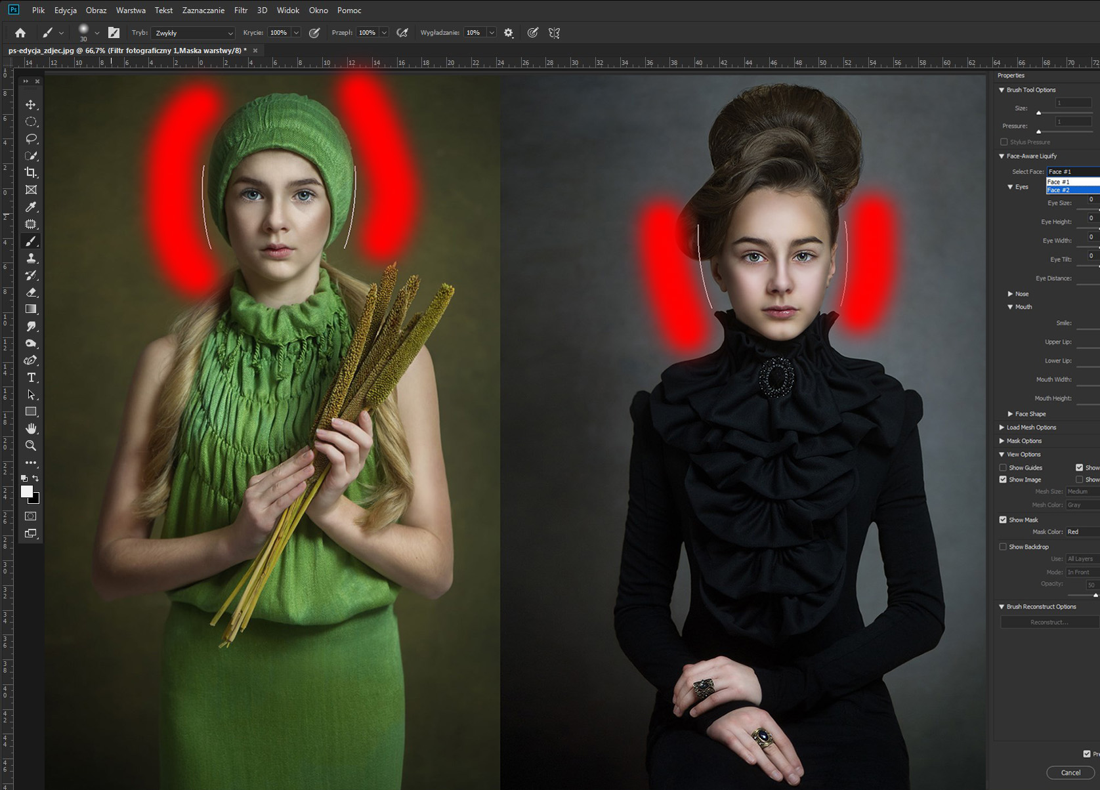1100x790 pixels.
Task: Enable the Show Guides checkbox
Action: 1003,468
